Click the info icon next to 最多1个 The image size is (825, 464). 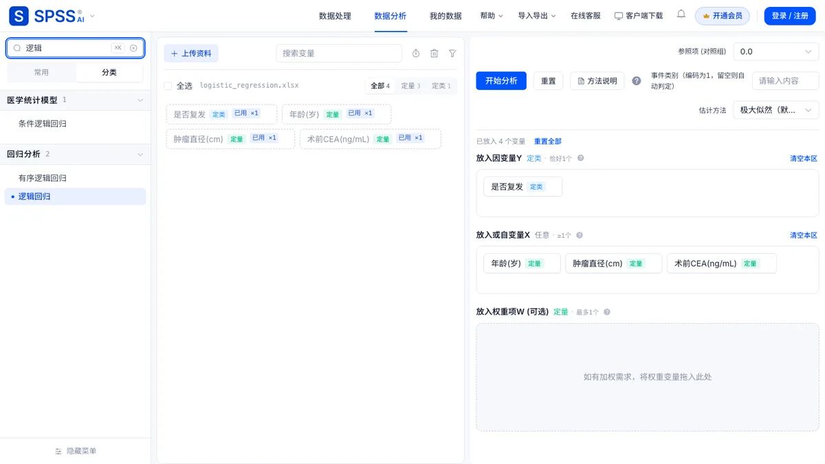point(607,312)
